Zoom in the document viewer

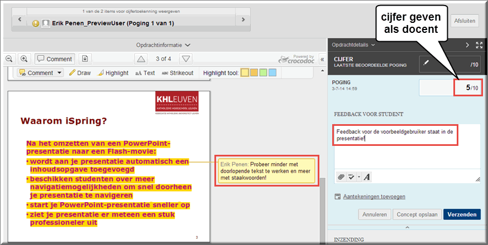pyautogui.click(x=24, y=58)
